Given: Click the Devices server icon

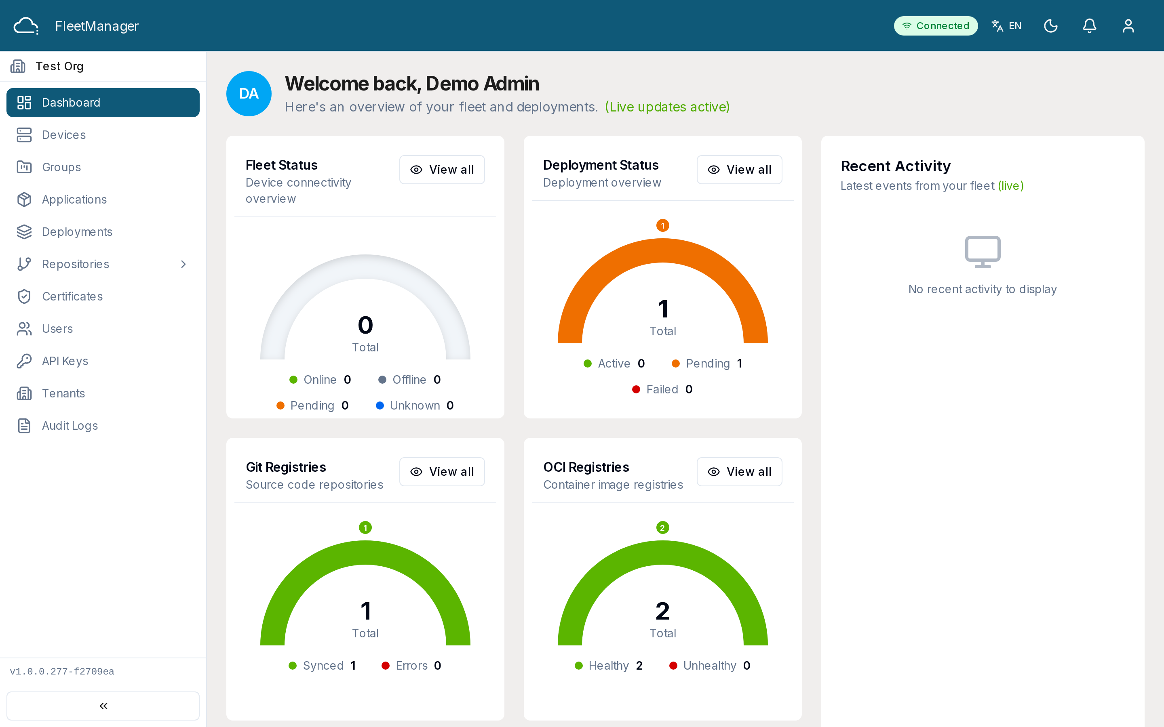Looking at the screenshot, I should click(x=24, y=135).
